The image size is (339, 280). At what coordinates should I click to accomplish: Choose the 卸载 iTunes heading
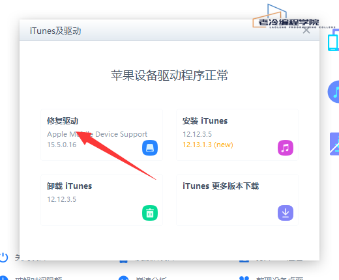pos(69,186)
